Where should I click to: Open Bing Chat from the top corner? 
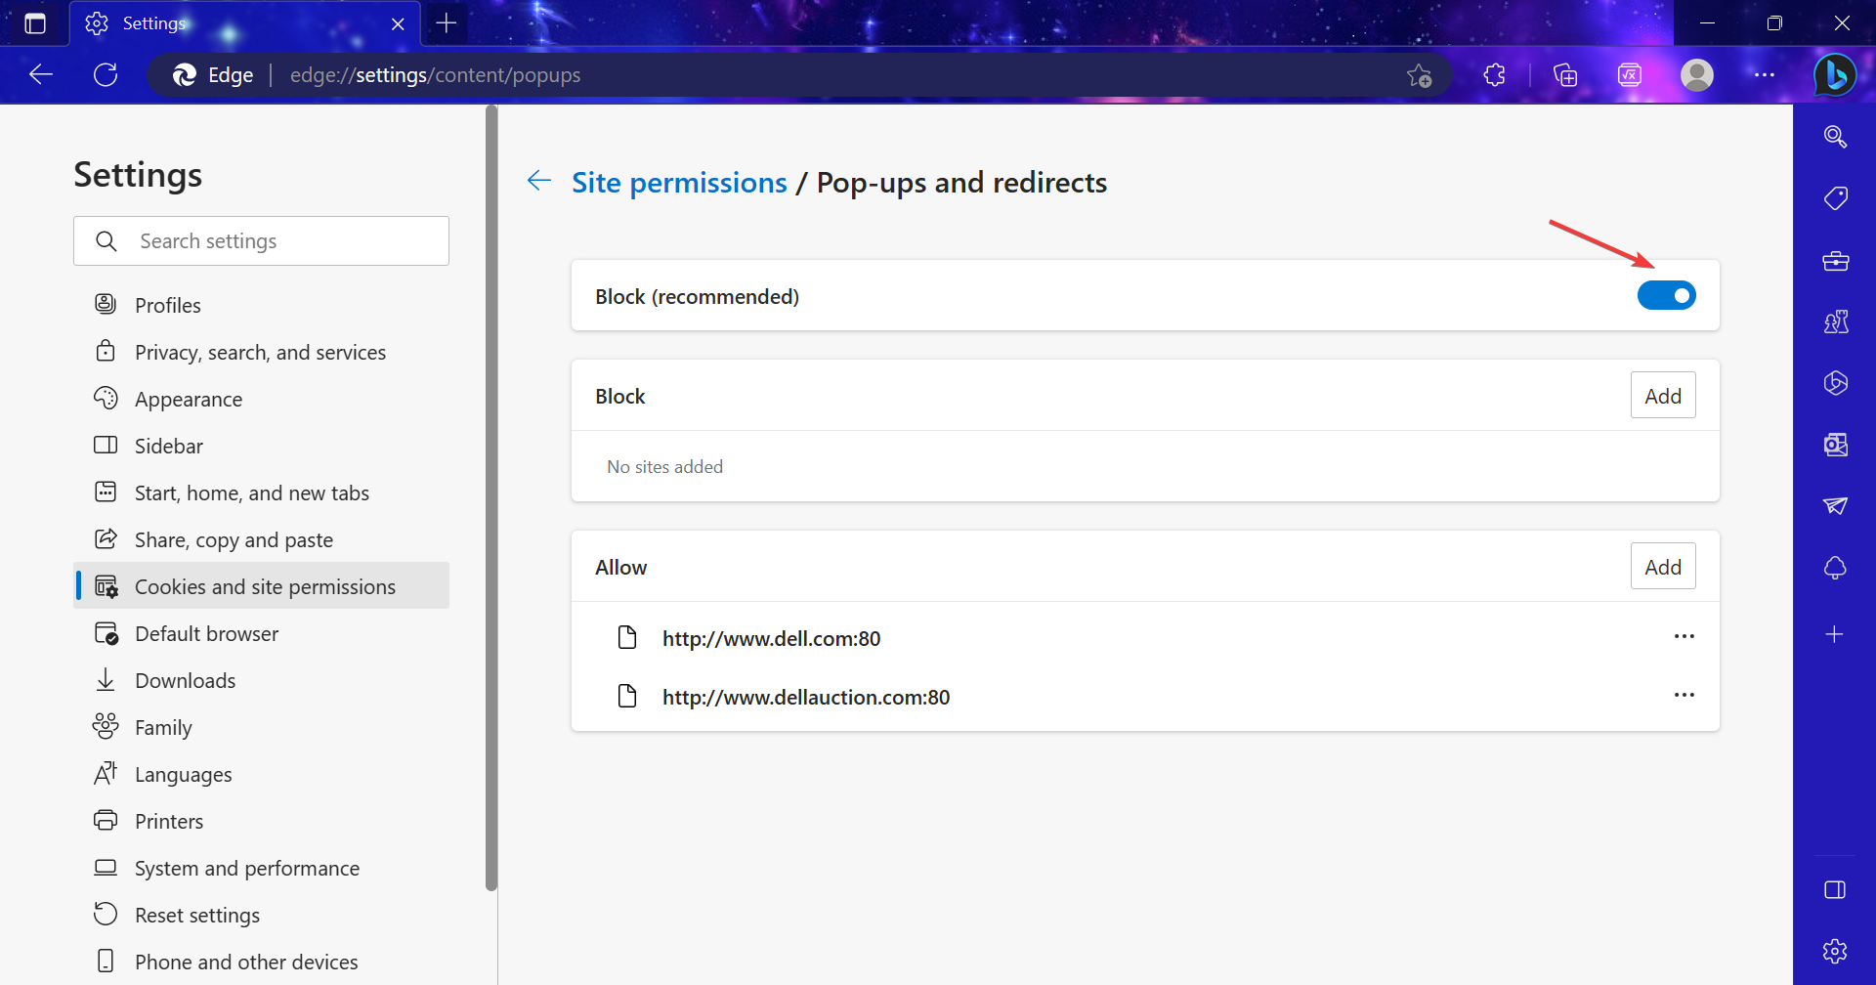click(1835, 74)
